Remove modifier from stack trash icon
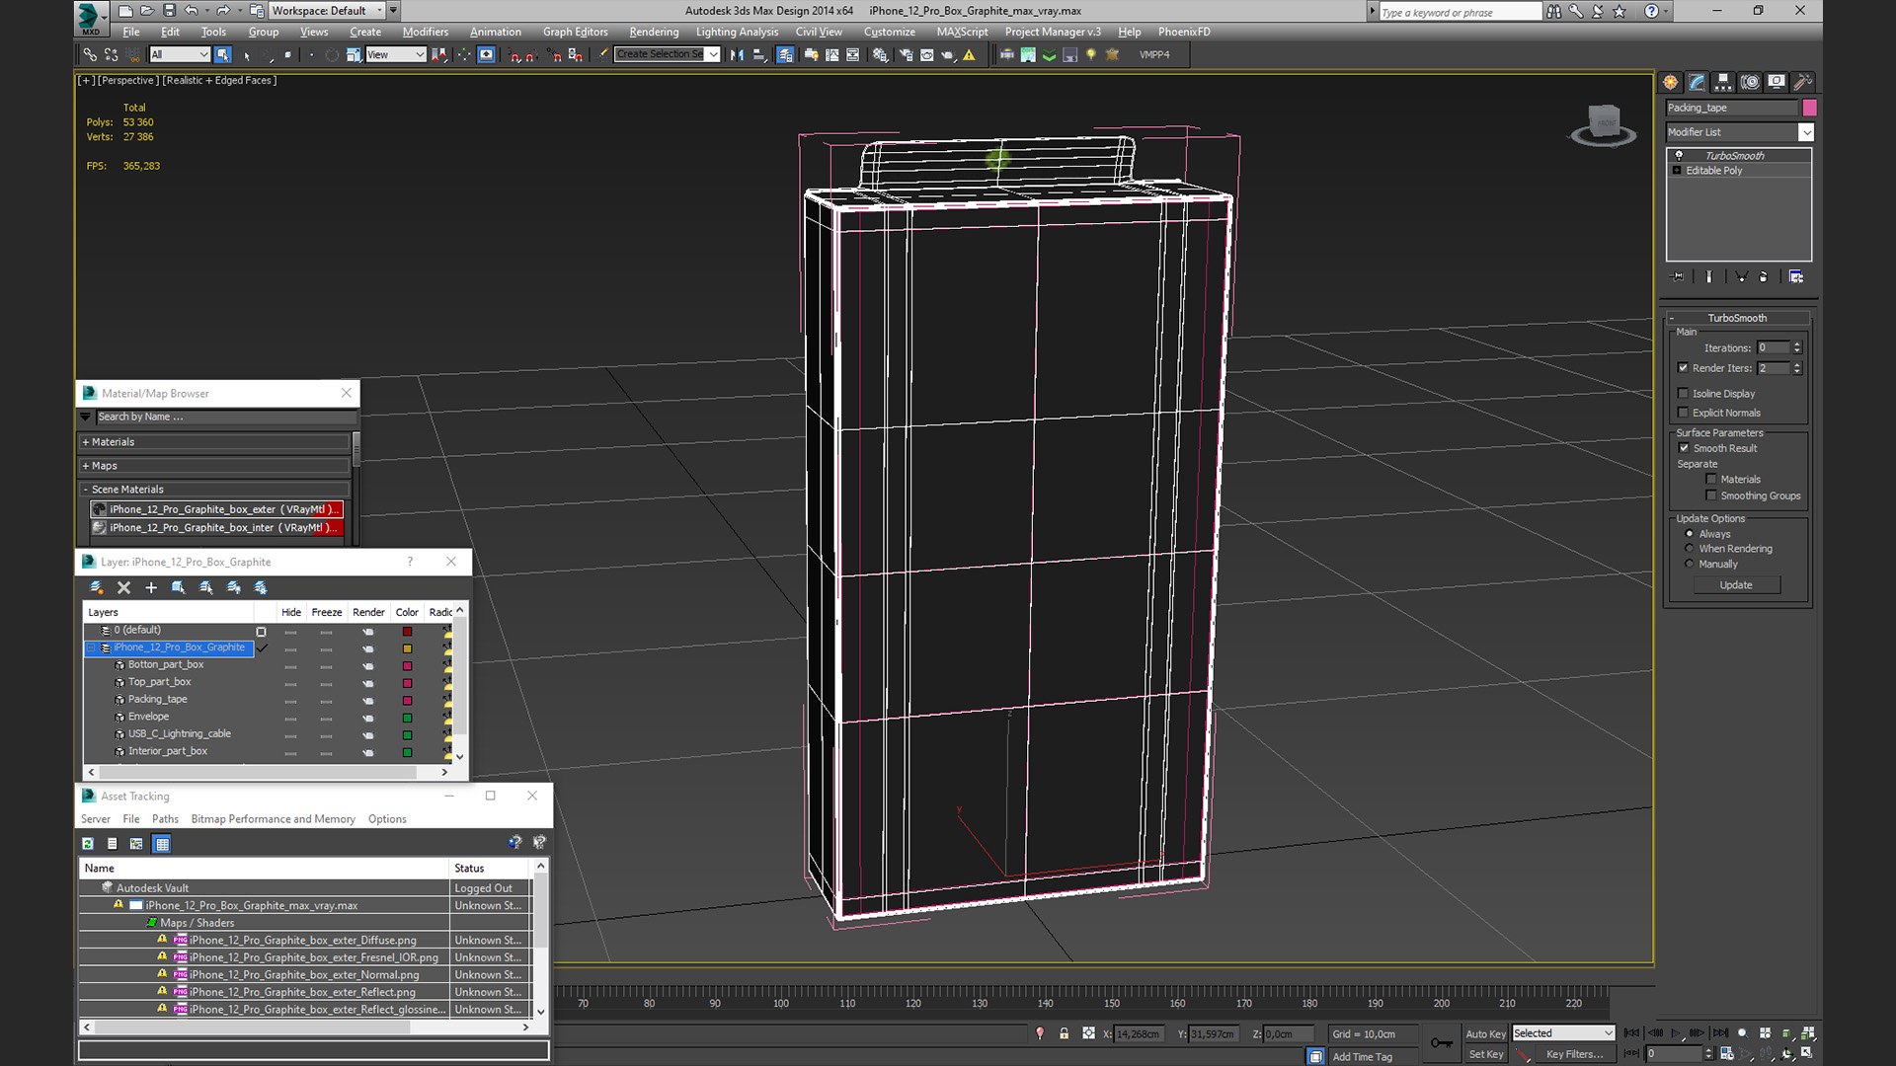Viewport: 1896px width, 1066px height. [x=1764, y=276]
